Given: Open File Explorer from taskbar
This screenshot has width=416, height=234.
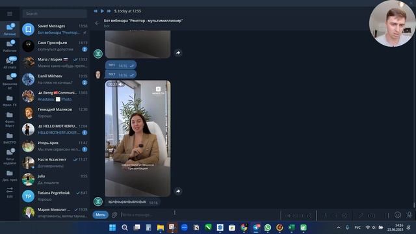Looking at the screenshot, I should click(161, 227).
